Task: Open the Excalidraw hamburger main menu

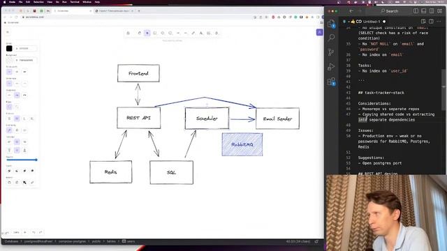Action: click(x=8, y=32)
